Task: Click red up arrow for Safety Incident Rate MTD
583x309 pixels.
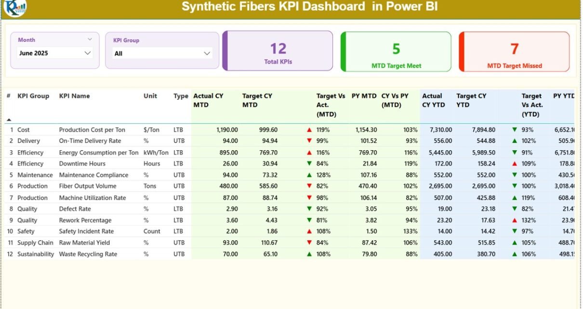Action: point(309,232)
